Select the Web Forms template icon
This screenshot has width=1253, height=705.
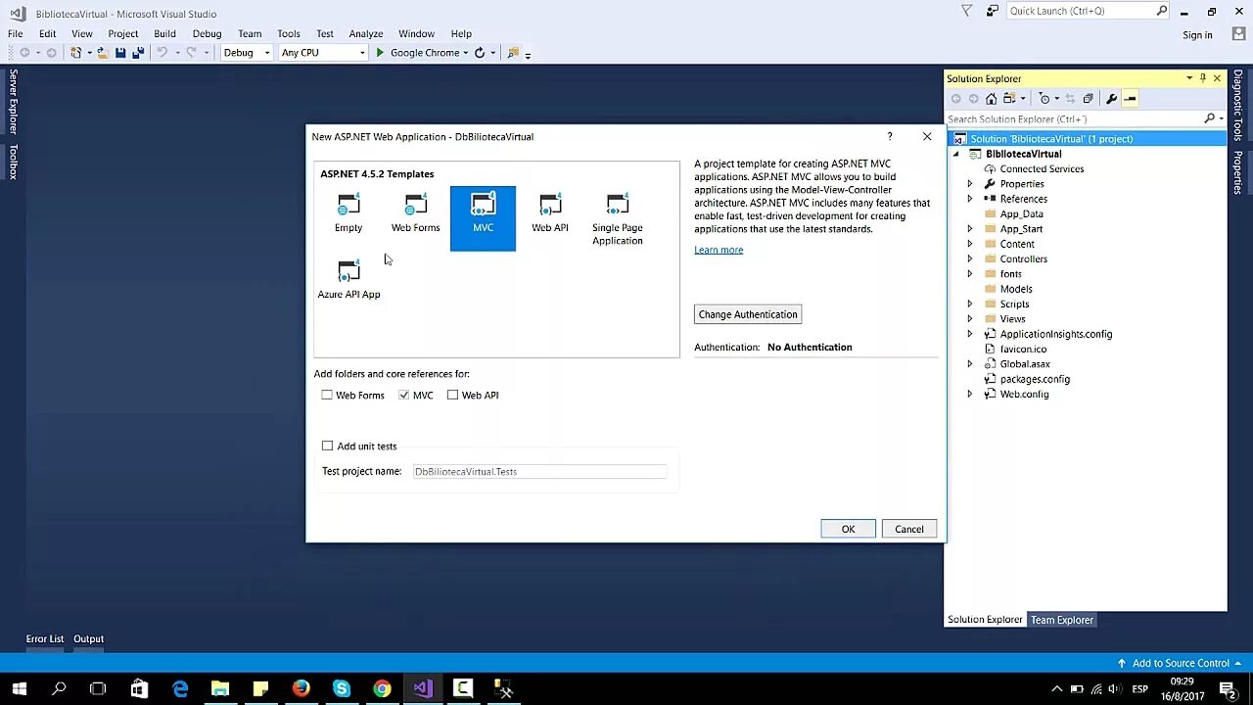point(415,206)
